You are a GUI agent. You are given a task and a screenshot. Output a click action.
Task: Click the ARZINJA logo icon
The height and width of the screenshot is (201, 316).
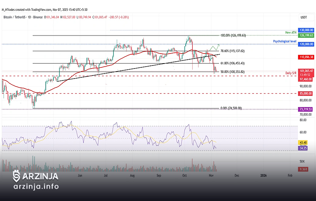coord(17,176)
